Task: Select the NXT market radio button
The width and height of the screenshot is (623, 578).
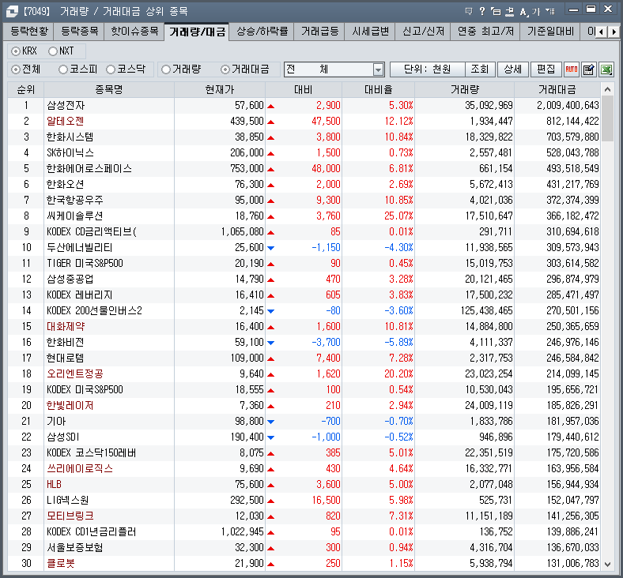Action: [53, 51]
